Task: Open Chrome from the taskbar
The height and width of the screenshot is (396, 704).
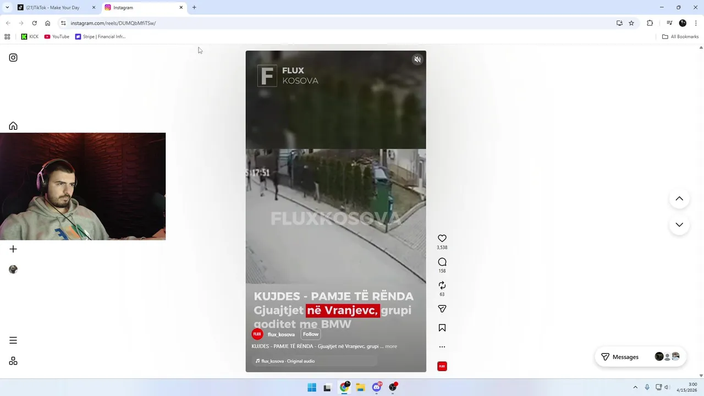Action: [x=344, y=387]
